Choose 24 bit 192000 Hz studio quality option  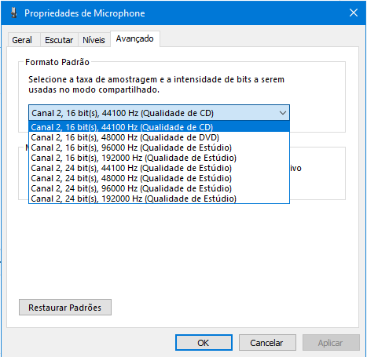tap(159, 199)
